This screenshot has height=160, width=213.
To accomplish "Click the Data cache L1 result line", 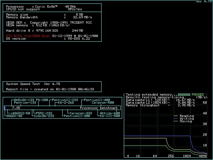I will 160,100.
